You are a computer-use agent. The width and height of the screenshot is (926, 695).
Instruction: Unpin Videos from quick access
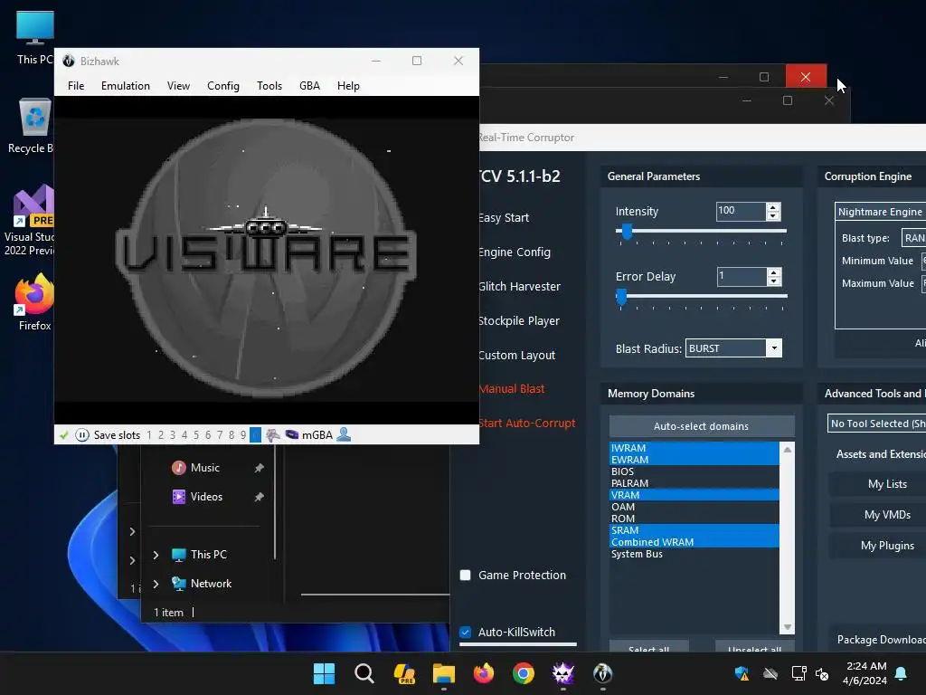tap(259, 497)
